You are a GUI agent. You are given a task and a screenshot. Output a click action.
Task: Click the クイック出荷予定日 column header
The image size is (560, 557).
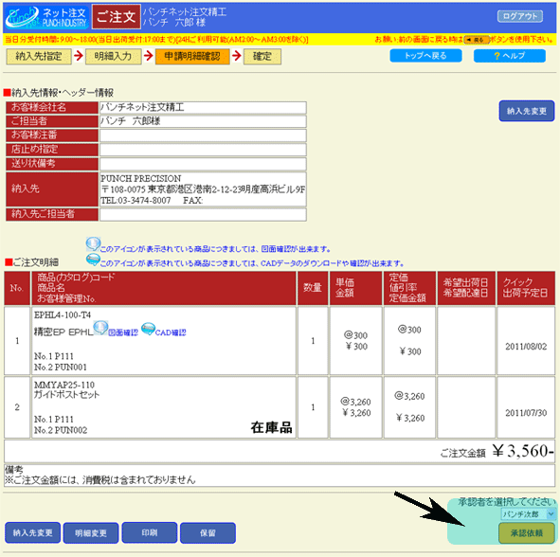point(526,288)
